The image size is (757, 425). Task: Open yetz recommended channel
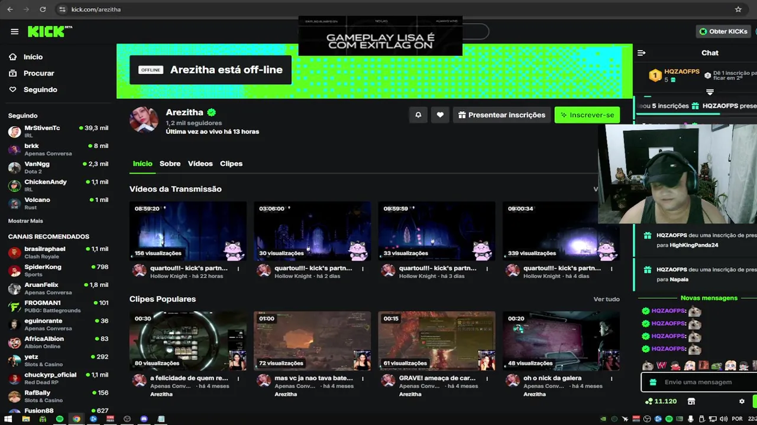(x=58, y=361)
